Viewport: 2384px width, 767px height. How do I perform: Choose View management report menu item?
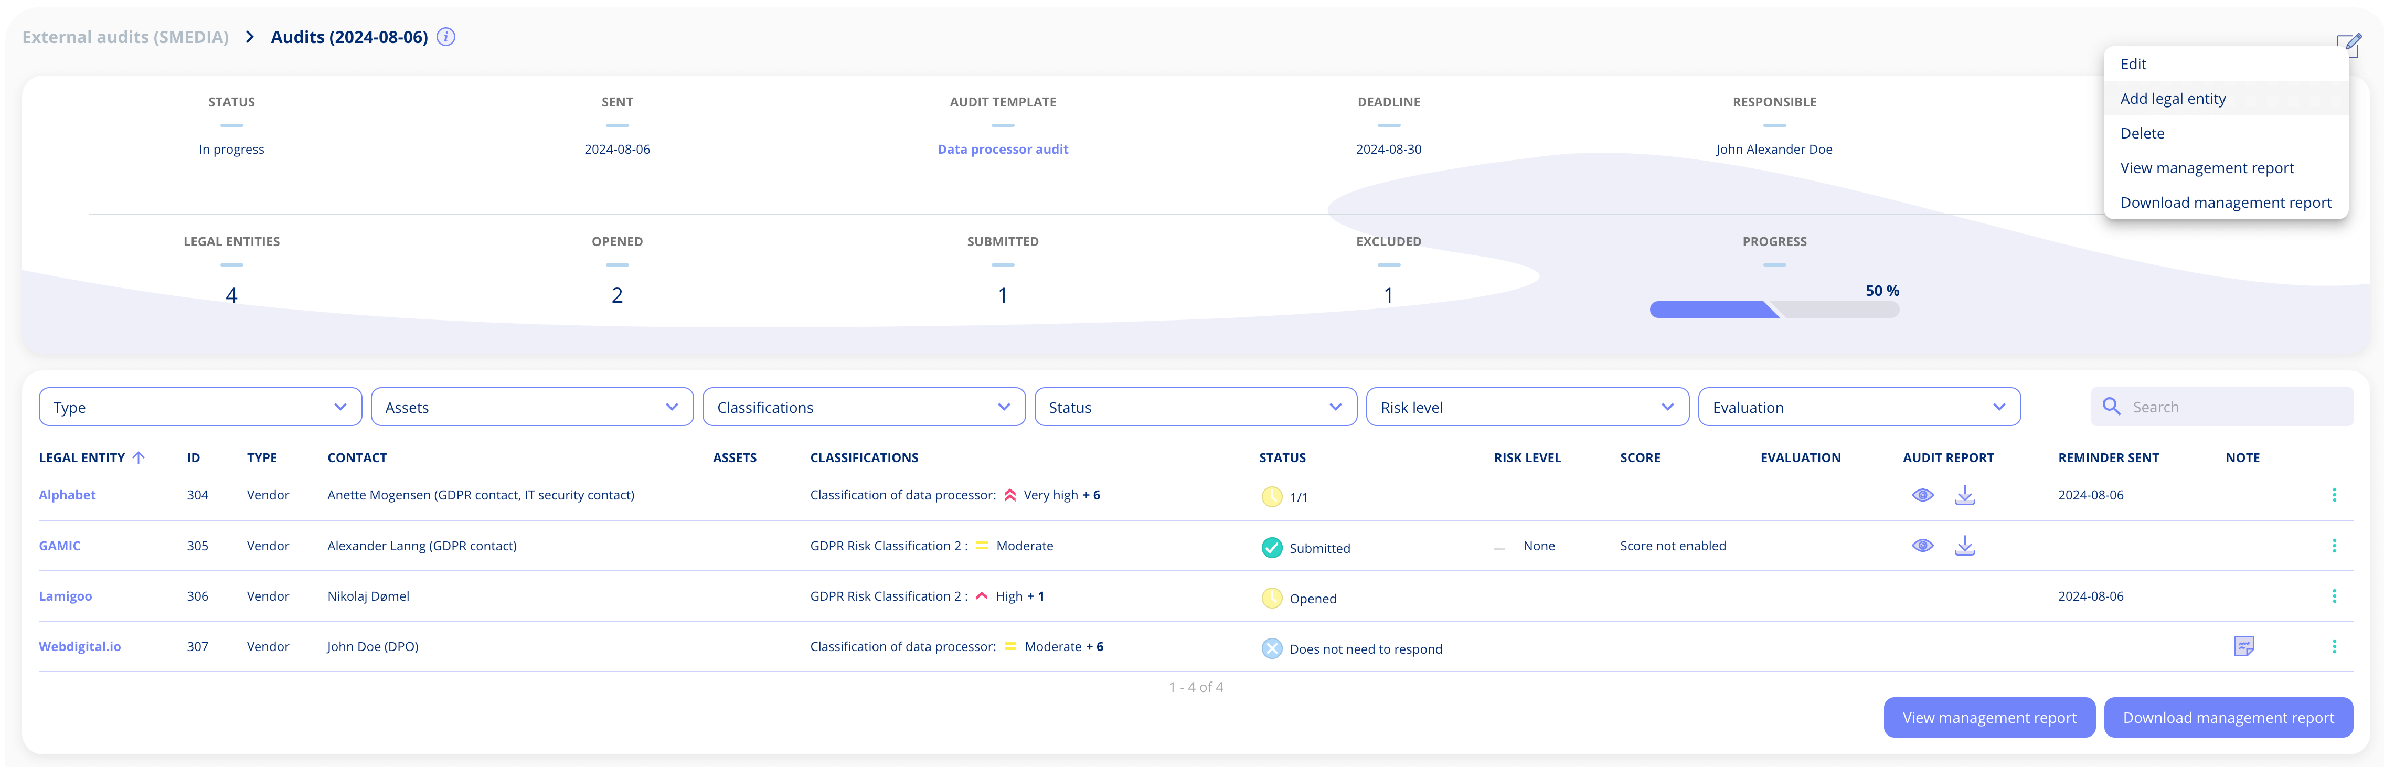click(x=2226, y=167)
